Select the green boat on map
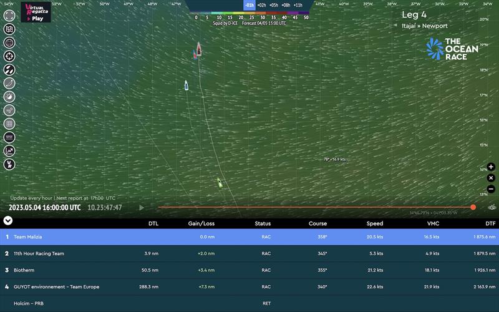The image size is (499, 312). tap(220, 183)
